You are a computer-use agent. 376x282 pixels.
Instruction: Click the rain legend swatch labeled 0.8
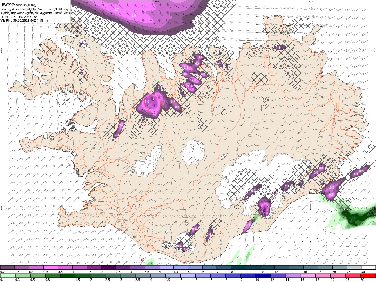point(53,276)
